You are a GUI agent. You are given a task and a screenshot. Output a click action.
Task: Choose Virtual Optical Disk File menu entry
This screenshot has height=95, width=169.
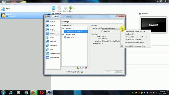tap(136, 31)
